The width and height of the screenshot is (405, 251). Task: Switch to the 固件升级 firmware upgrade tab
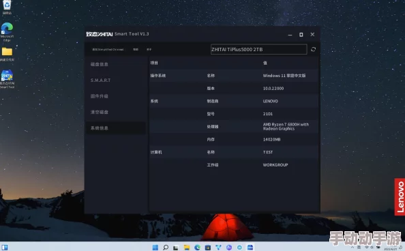[100, 96]
